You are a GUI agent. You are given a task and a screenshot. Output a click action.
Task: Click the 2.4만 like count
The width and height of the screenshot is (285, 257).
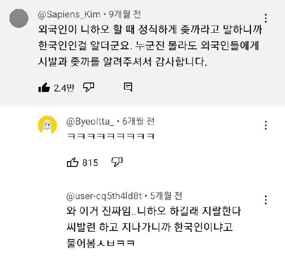[x=64, y=88]
